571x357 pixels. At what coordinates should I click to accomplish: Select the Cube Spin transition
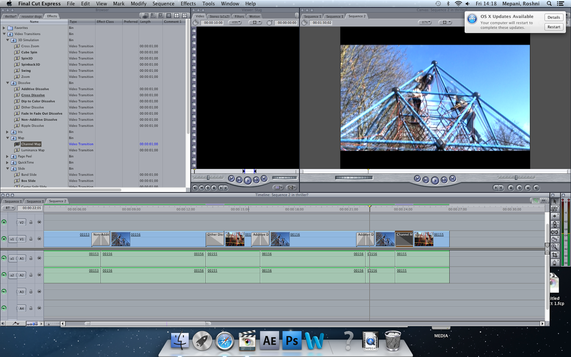point(29,52)
